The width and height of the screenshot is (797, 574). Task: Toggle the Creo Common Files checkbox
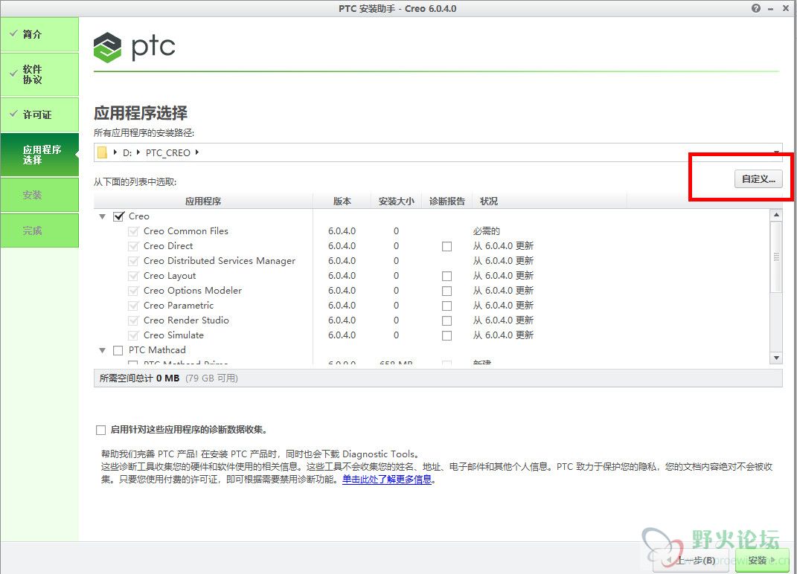tap(133, 231)
